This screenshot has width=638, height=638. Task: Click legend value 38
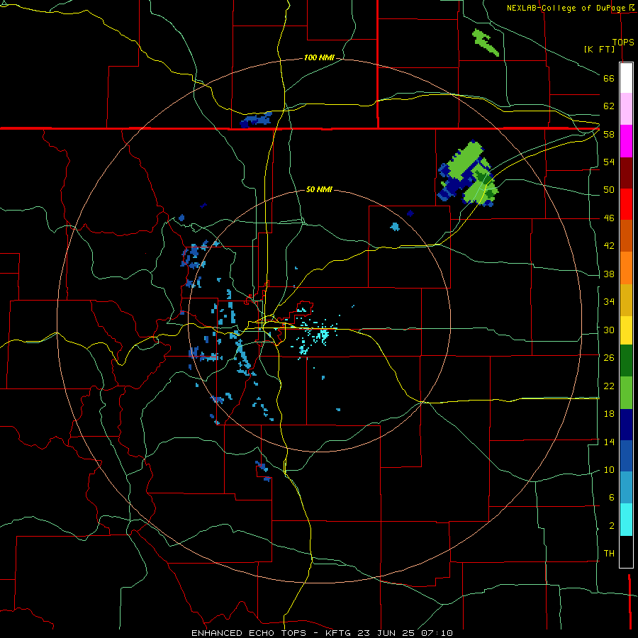[609, 274]
